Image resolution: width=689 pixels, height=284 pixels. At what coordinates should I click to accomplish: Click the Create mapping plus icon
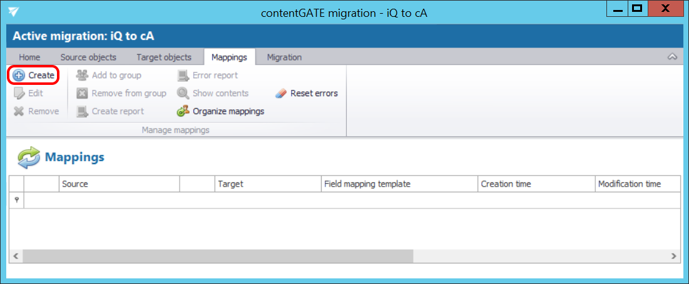[19, 76]
